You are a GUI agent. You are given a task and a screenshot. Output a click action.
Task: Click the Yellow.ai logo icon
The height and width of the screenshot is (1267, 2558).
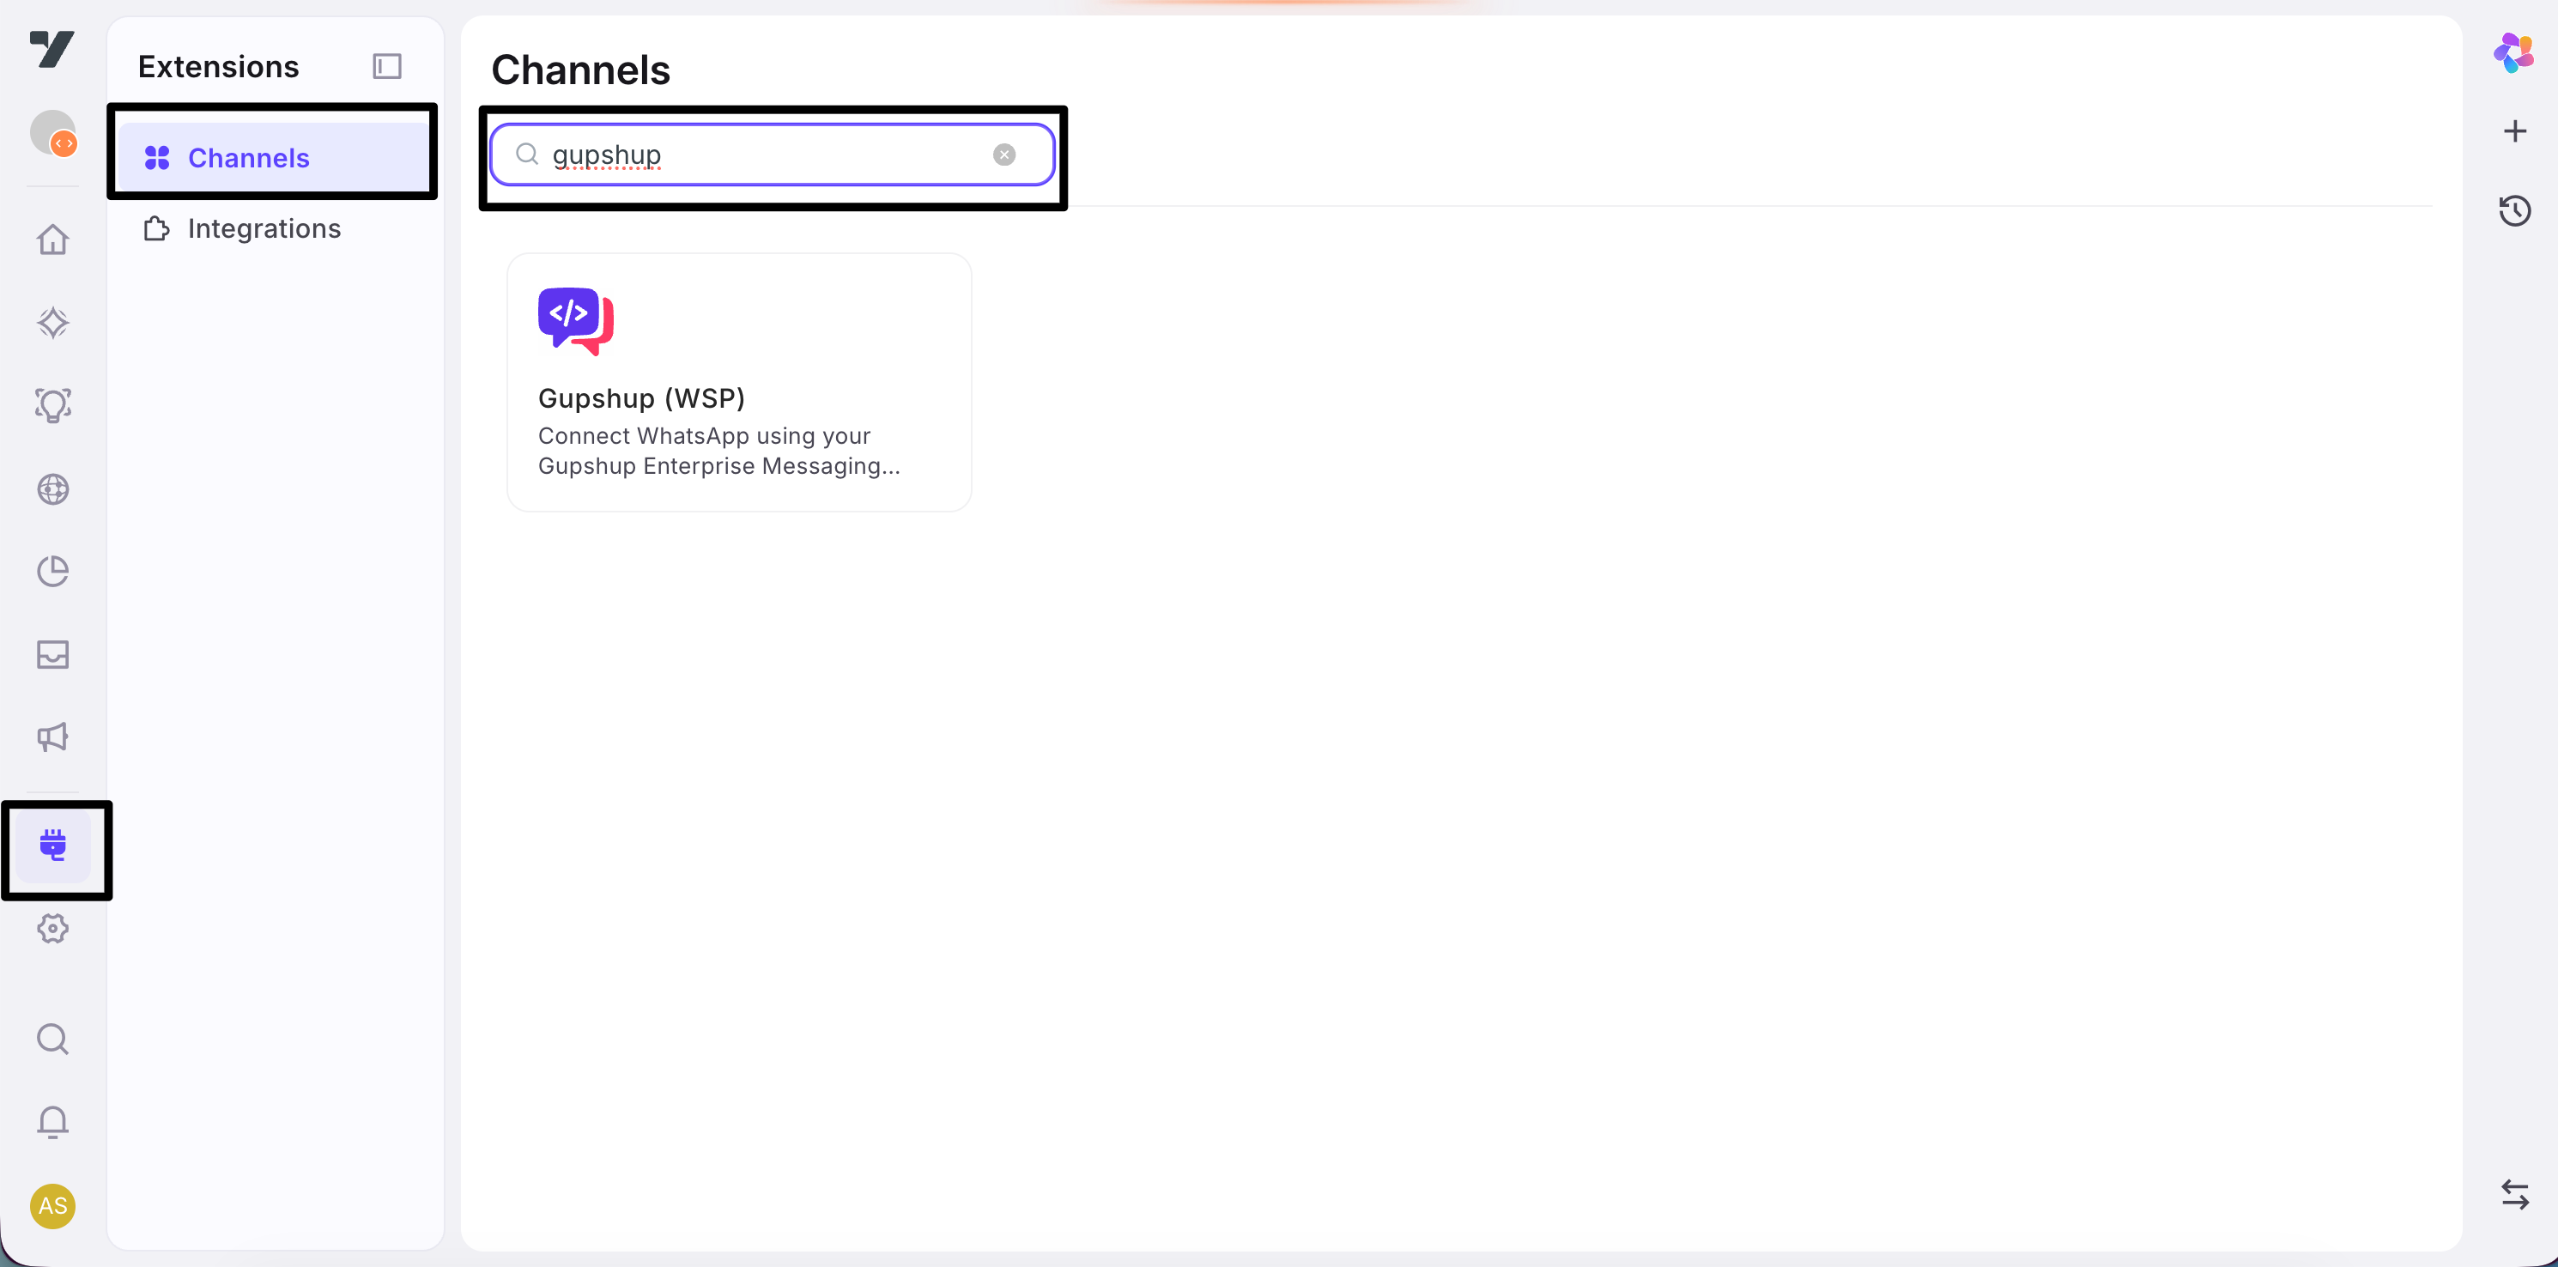click(52, 48)
